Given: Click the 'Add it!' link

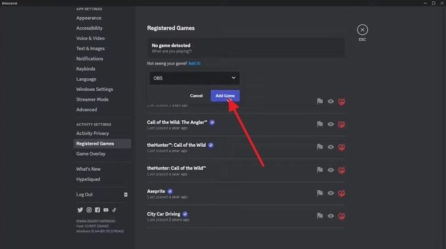Looking at the screenshot, I should click(194, 63).
